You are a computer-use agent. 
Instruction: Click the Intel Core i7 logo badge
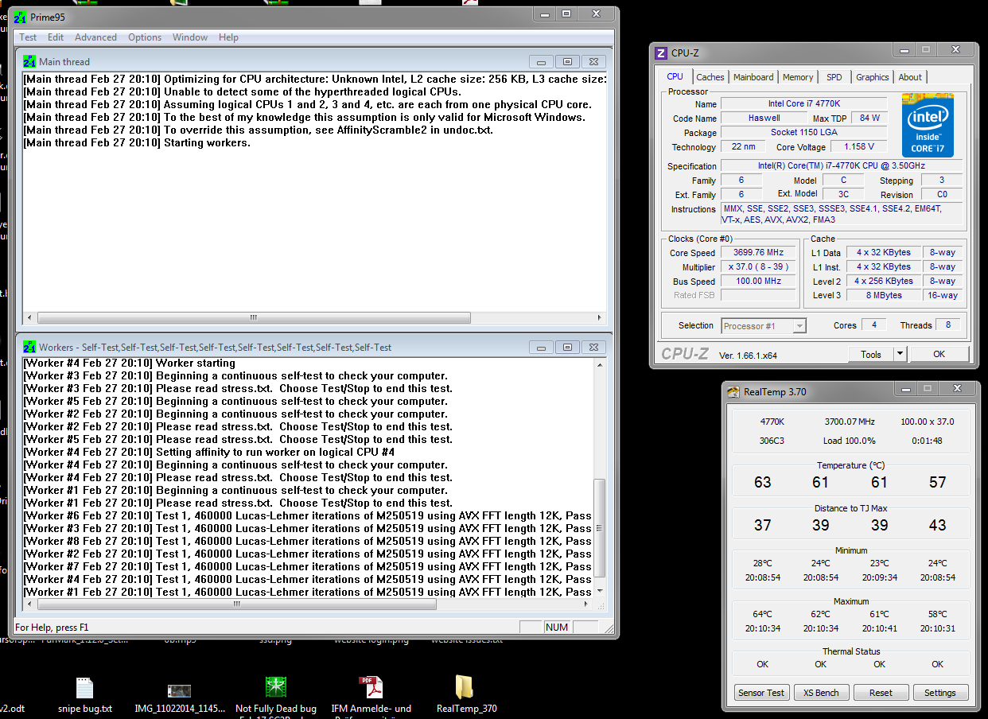point(928,125)
